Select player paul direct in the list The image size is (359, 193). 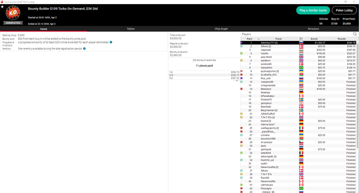(x=266, y=57)
